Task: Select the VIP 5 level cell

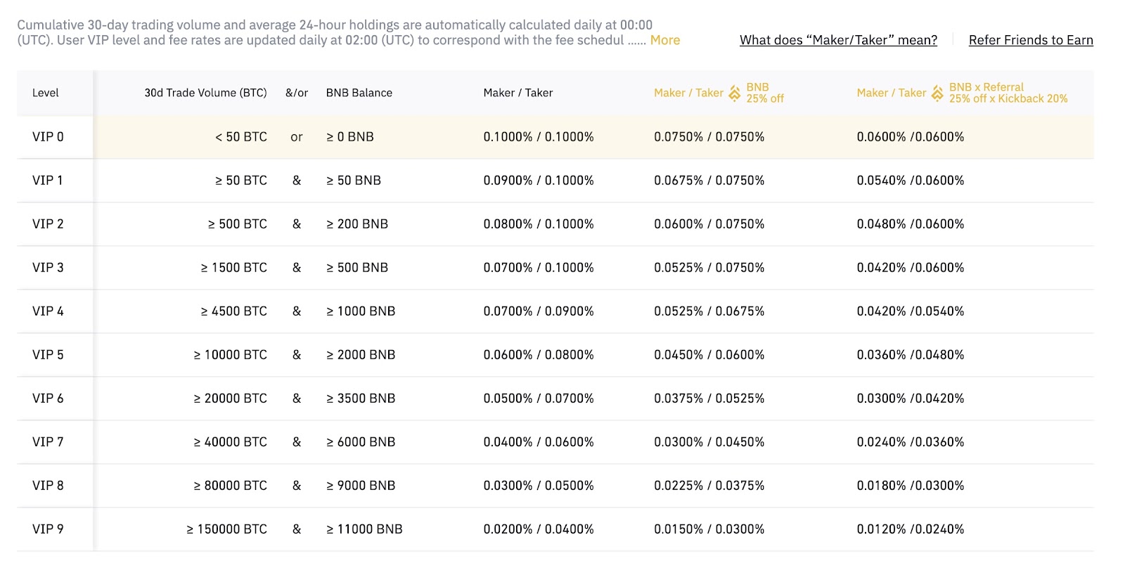Action: point(48,355)
